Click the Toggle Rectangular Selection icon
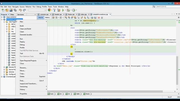The image size is (180, 101). 78,17
